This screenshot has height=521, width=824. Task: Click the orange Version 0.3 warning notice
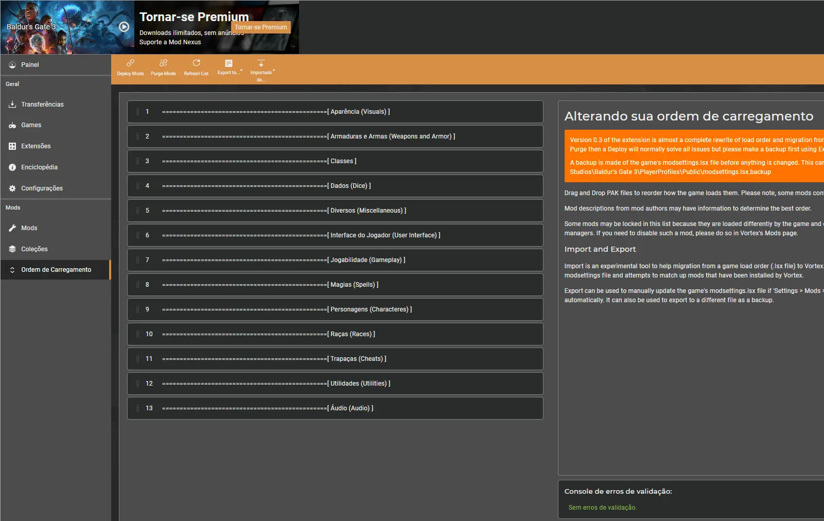click(694, 156)
